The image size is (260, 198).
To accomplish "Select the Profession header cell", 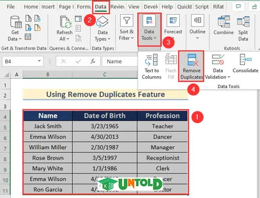I will click(162, 116).
